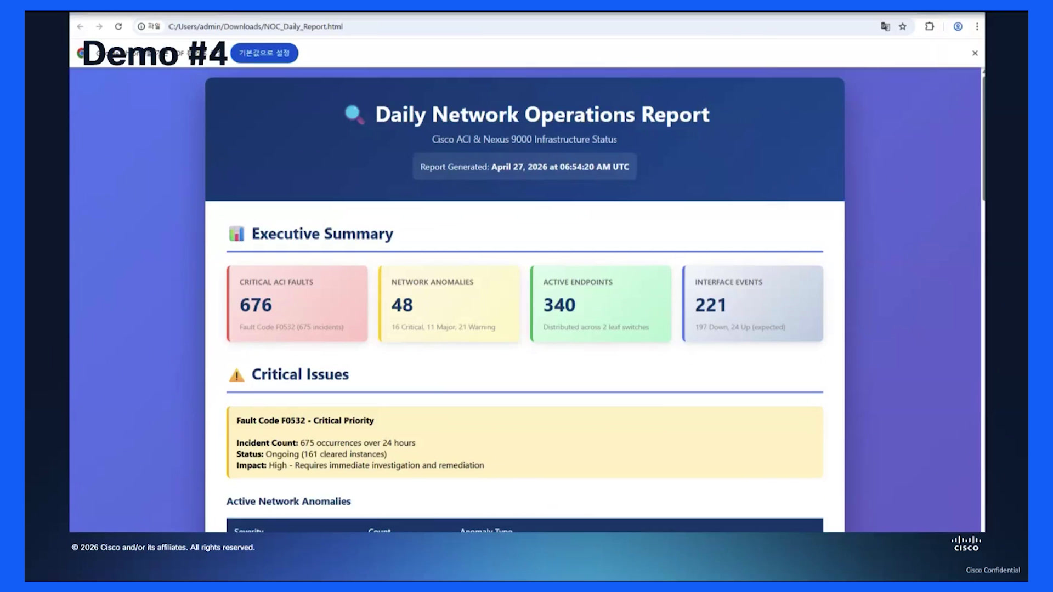
Task: Click the bar chart icon by Executive Summary
Action: coord(236,234)
